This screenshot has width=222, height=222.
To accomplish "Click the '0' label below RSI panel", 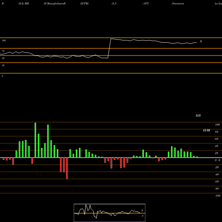I will coord(2,76).
